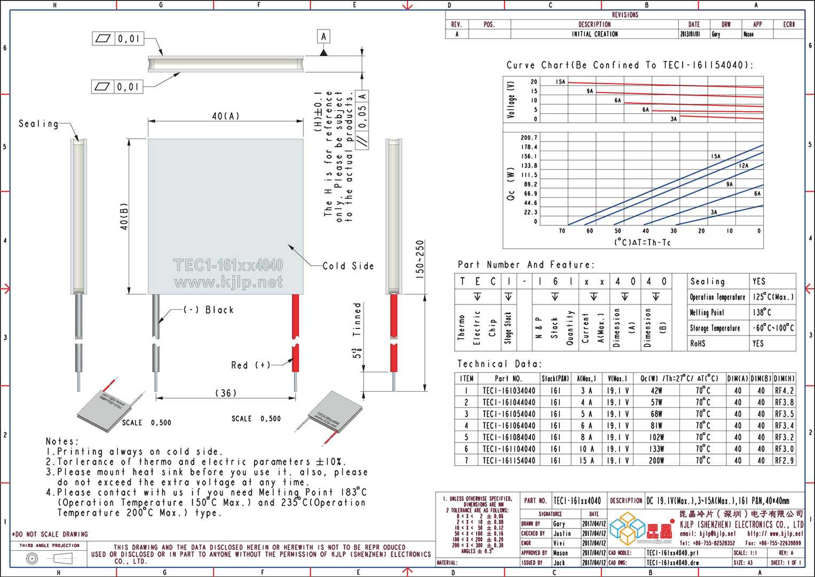
Task: Select note 2 about ±10% tolerance
Action: point(196,462)
